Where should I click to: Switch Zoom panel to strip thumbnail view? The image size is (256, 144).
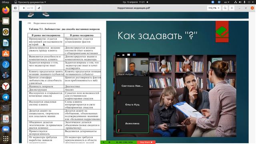coord(129,55)
